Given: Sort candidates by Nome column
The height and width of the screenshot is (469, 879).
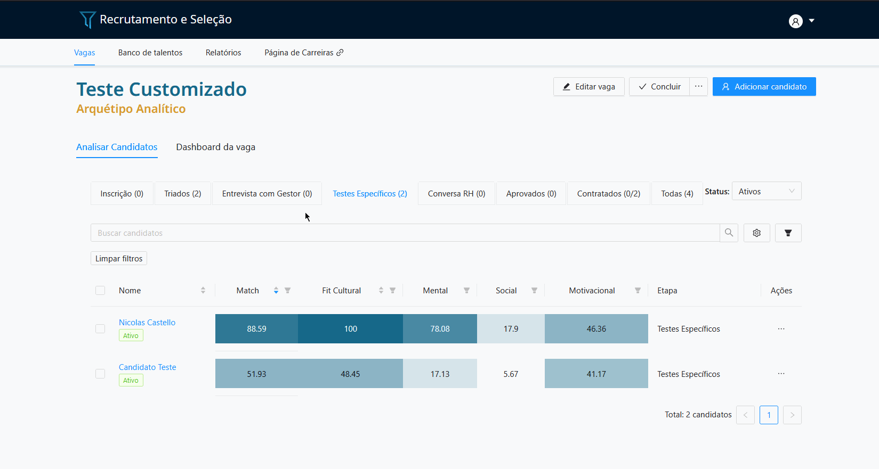Looking at the screenshot, I should (203, 291).
